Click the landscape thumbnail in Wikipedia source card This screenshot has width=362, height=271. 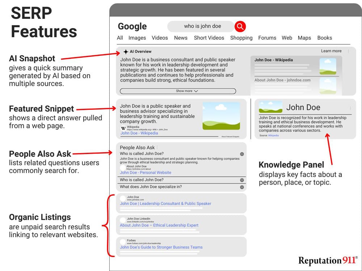pyautogui.click(x=328, y=66)
